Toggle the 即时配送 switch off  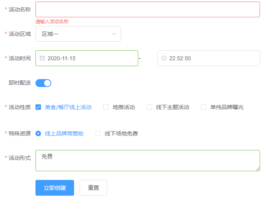coord(43,83)
